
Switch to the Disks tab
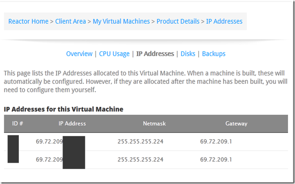point(188,54)
